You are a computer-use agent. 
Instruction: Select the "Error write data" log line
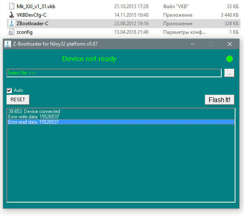point(33,117)
